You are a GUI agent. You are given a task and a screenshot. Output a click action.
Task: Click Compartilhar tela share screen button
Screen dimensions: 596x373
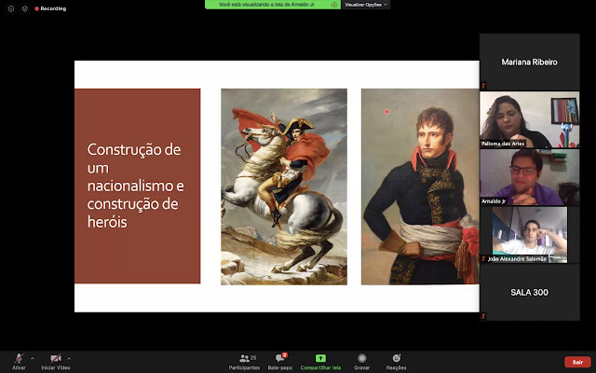tap(320, 362)
